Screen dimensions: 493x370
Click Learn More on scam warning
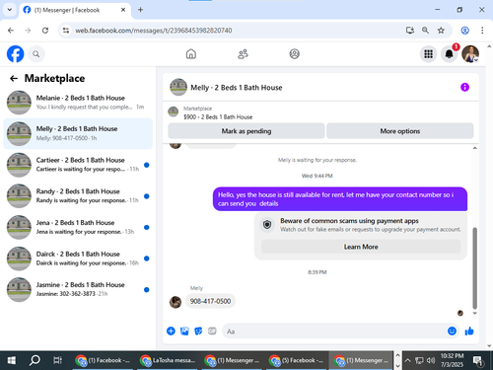tap(361, 247)
